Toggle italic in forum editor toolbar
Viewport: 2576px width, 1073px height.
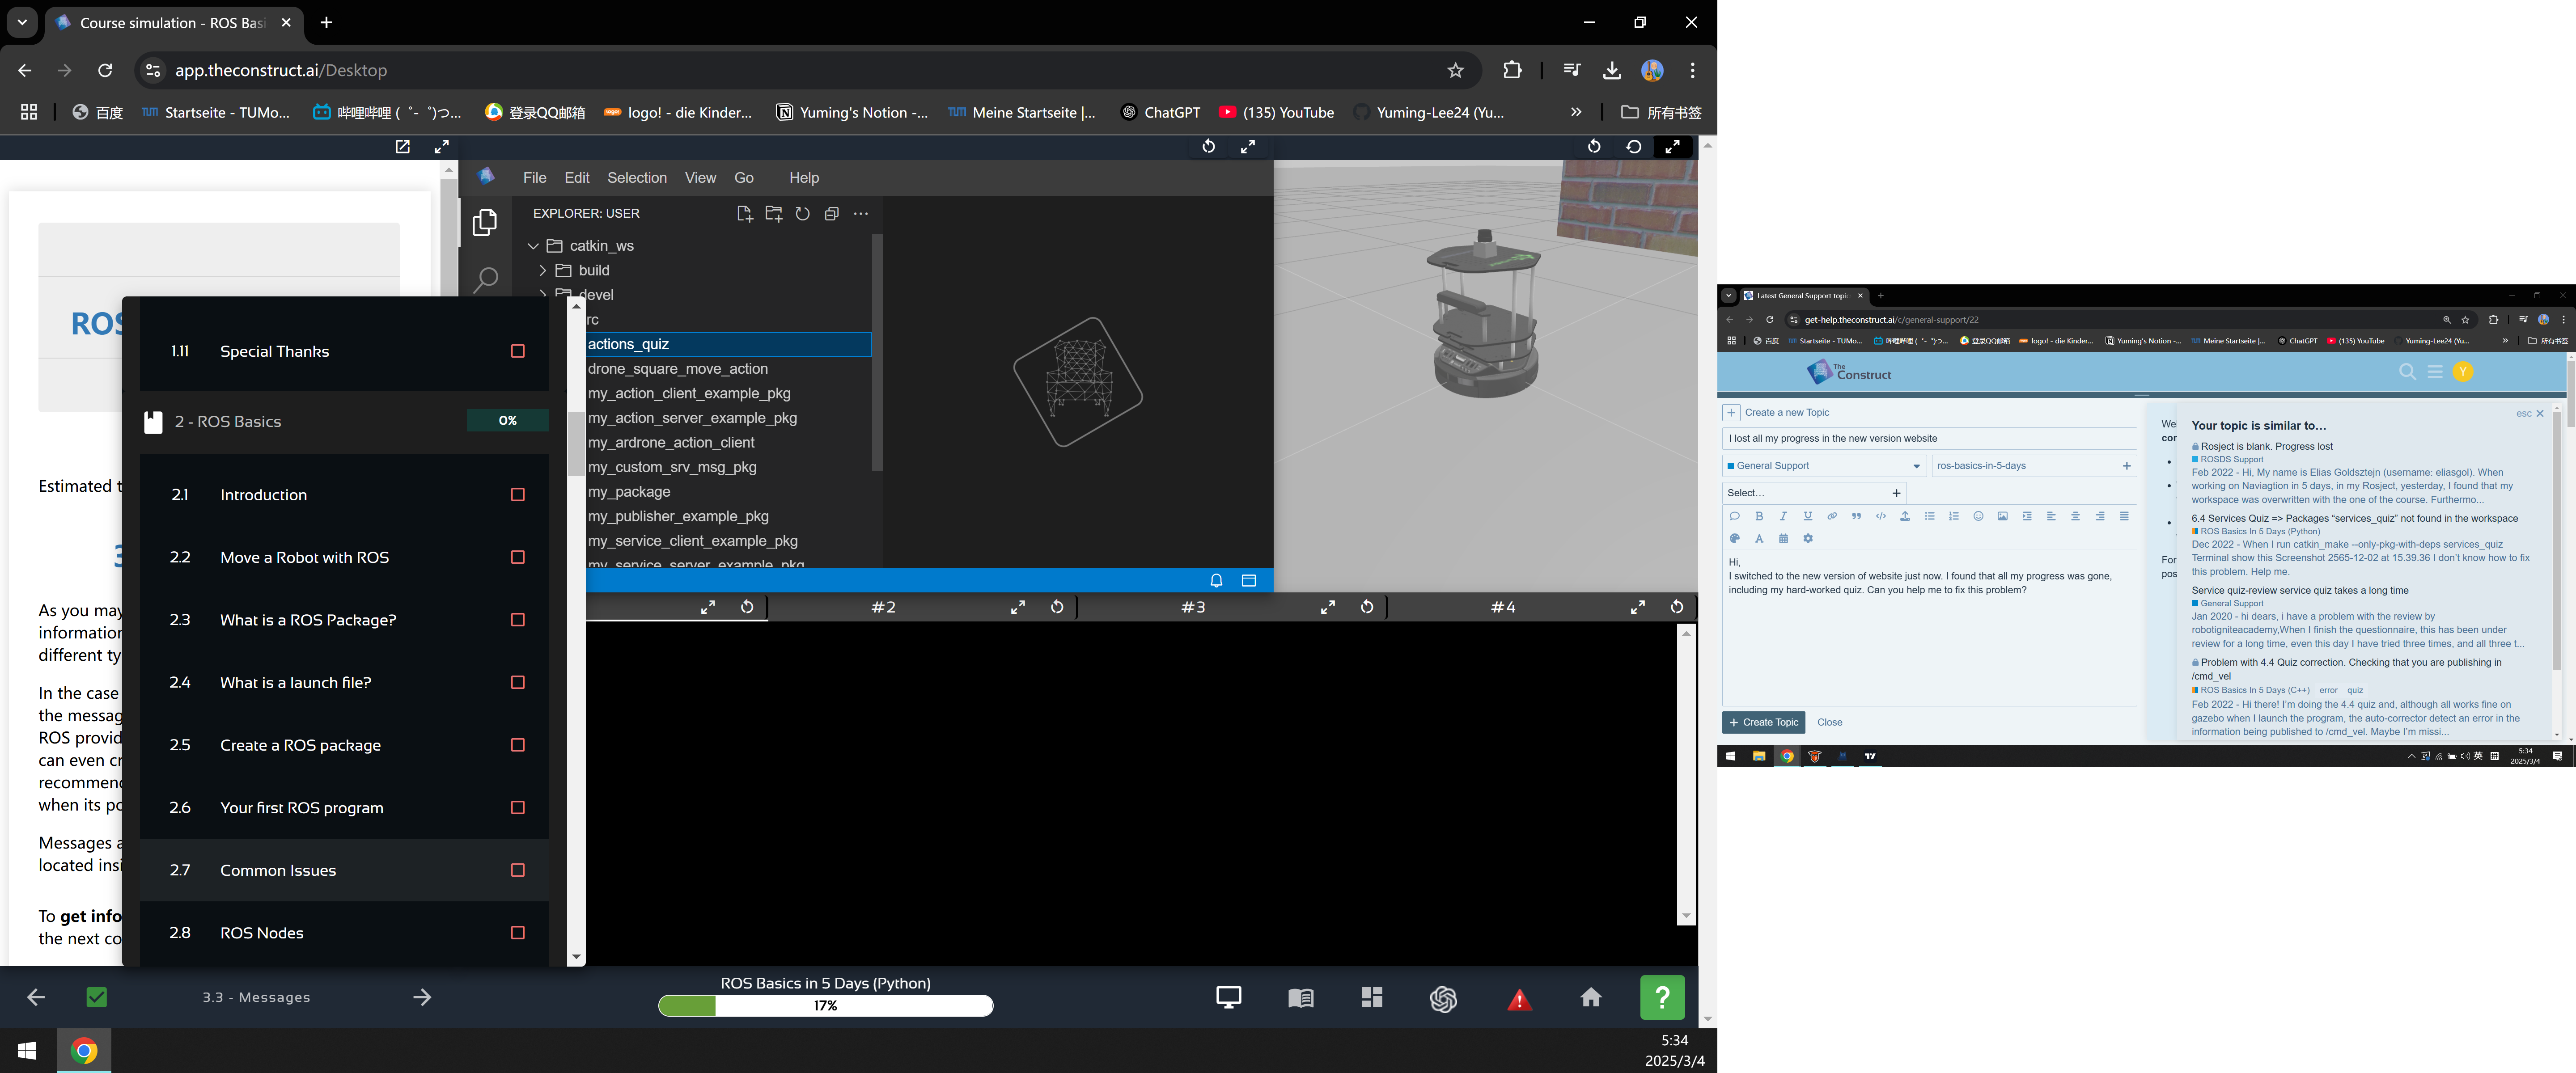[x=1783, y=516]
